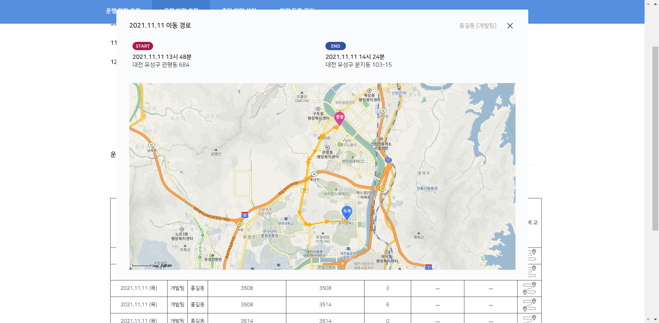Screen dimensions: 659x323
Task: Click the vertical scrollbar thumb
Action: [655, 137]
